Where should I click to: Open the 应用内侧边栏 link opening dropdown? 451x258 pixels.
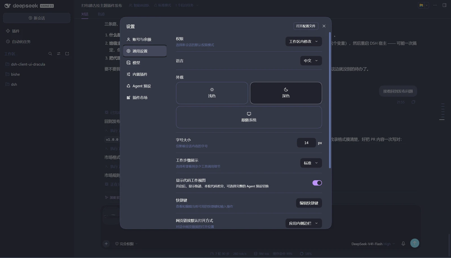(x=304, y=223)
